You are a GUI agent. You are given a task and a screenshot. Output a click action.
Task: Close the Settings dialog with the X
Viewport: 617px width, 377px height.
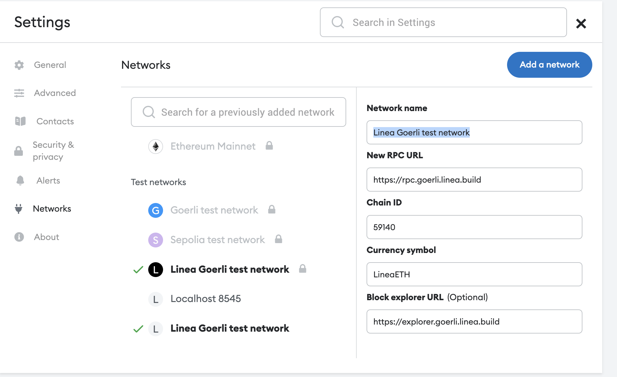point(581,23)
